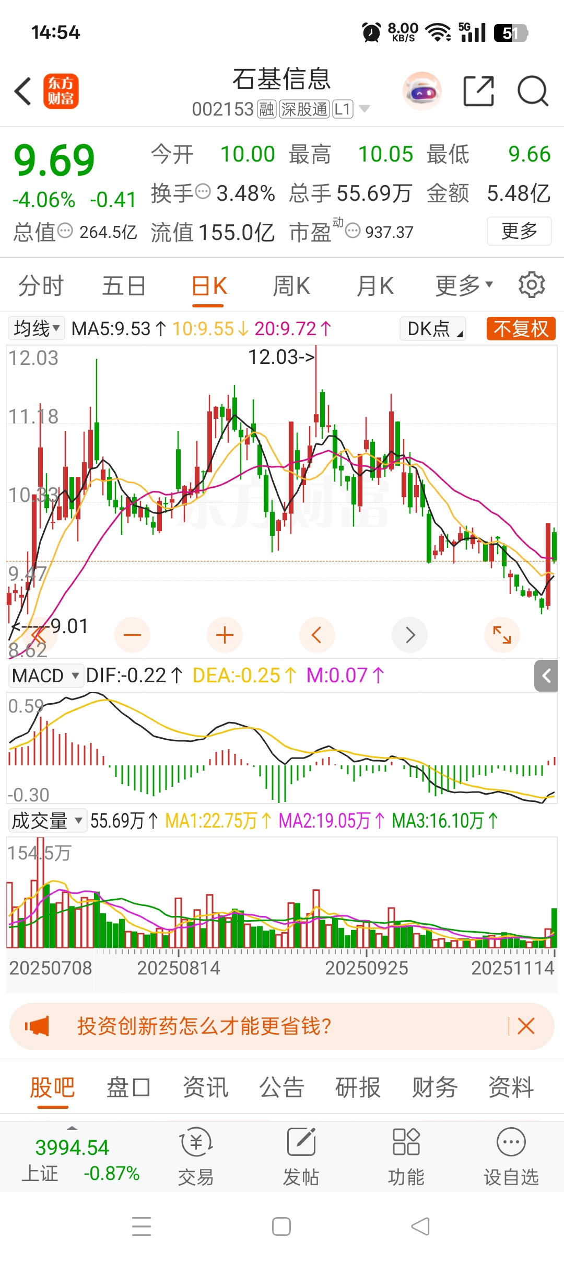Viewport: 564px width, 1261px height.
Task: Tap 设自选 add to watchlist icon
Action: pos(511,1157)
